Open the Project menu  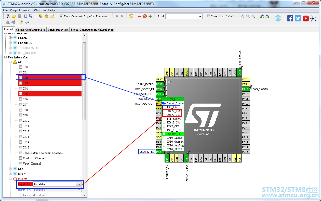(15, 10)
